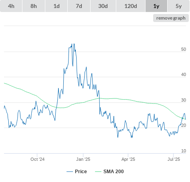The image size is (190, 182).
Task: Select the 30d time range
Action: [103, 6]
